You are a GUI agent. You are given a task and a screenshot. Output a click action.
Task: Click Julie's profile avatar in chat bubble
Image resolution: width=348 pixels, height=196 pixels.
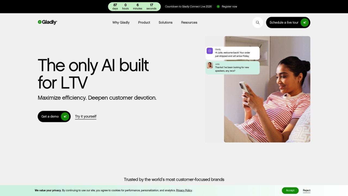tap(210, 65)
